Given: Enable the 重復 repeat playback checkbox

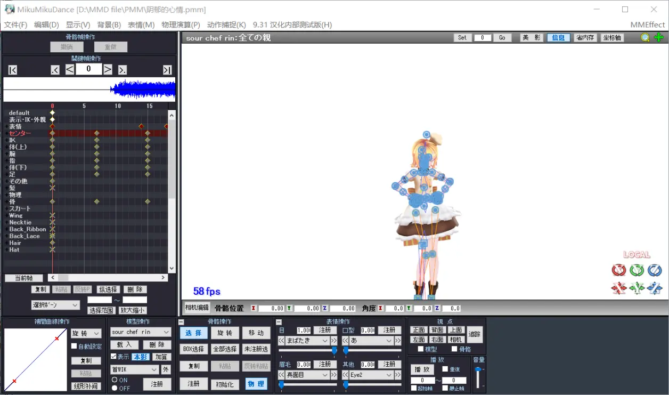Looking at the screenshot, I should tap(445, 369).
